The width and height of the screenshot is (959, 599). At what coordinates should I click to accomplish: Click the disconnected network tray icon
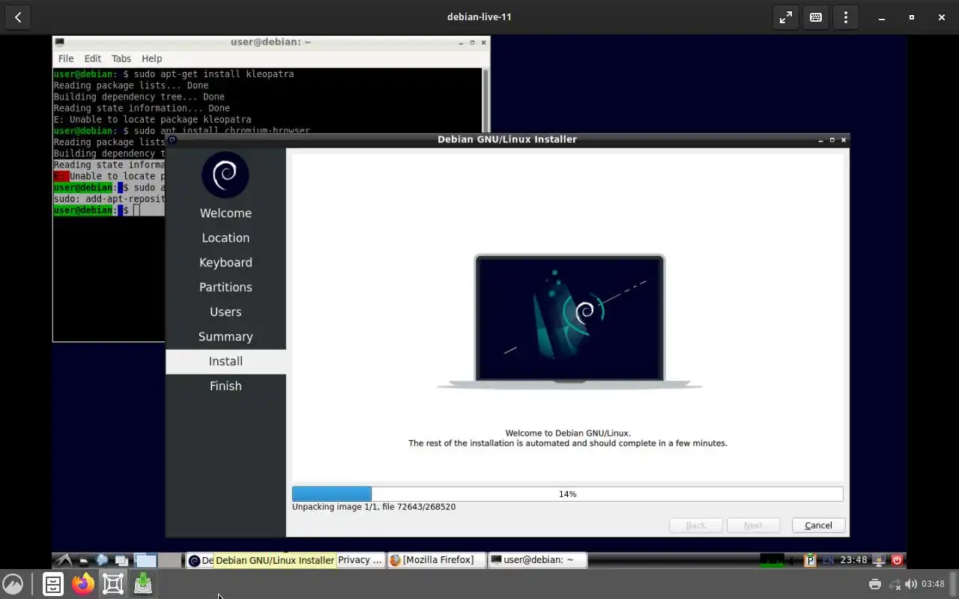pos(895,584)
